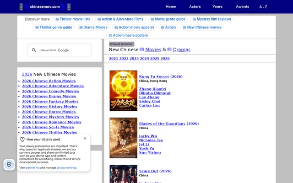Open Home in the top navigation

[171, 7]
